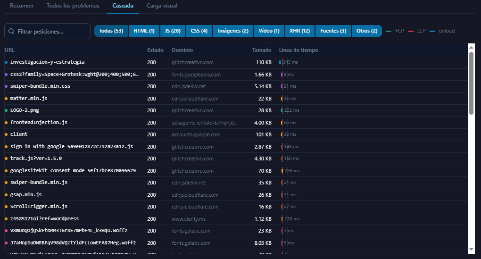Image resolution: width=481 pixels, height=259 pixels.
Task: Click the vertical scrollbar thumb
Action: pyautogui.click(x=472, y=83)
